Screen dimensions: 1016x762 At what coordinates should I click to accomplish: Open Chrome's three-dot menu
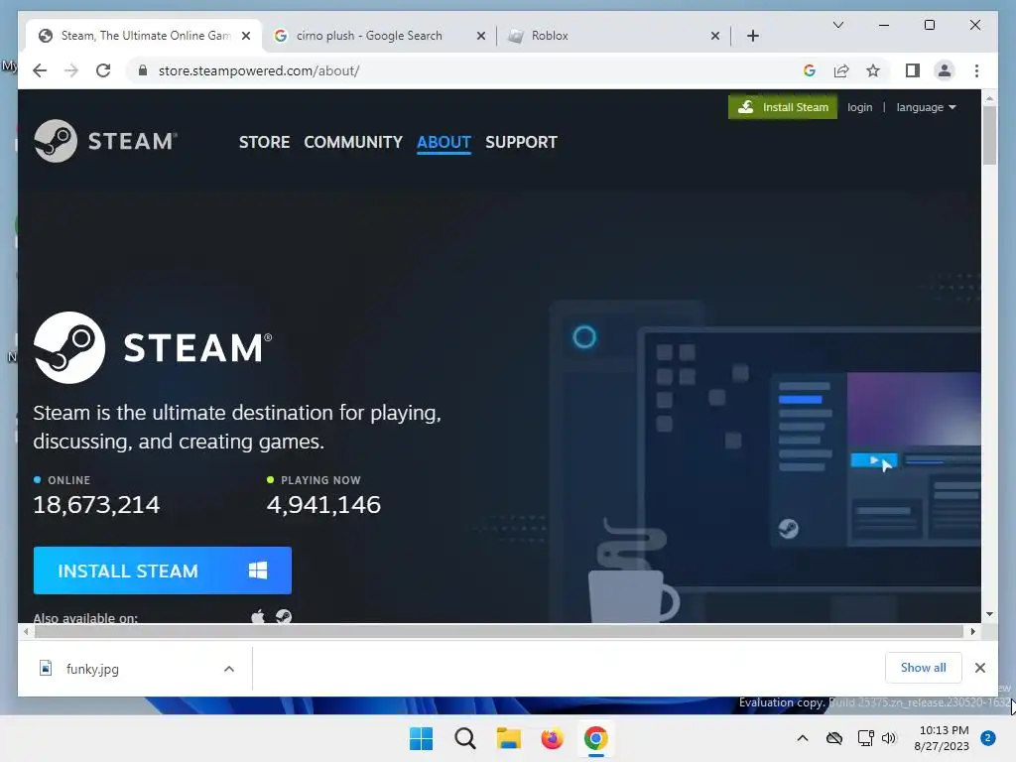[976, 70]
